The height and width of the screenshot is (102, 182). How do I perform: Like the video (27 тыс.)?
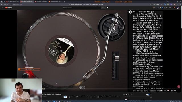coord(72,97)
